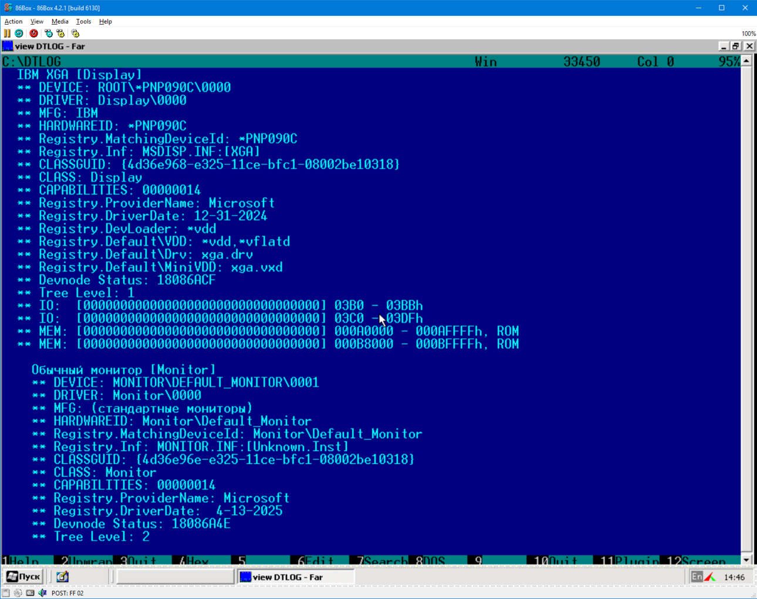The image size is (757, 599).
Task: Click the 8DOS function key label
Action: [431, 561]
